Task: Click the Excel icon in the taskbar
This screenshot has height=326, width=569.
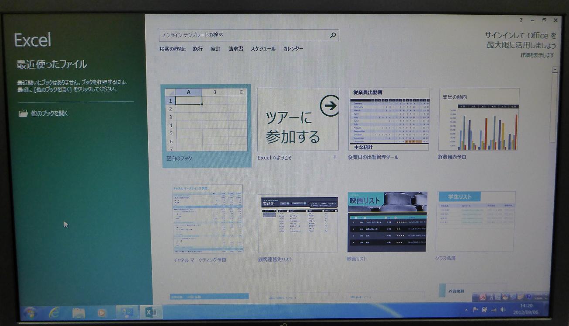Action: [x=151, y=312]
